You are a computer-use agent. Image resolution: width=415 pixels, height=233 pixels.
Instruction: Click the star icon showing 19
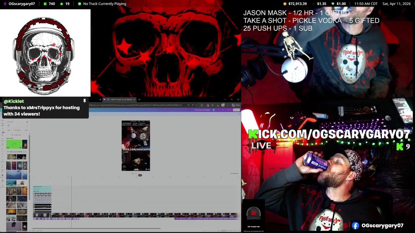coord(62,4)
